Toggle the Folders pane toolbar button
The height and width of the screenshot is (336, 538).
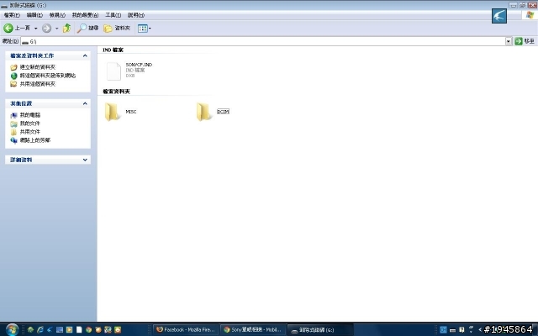117,28
